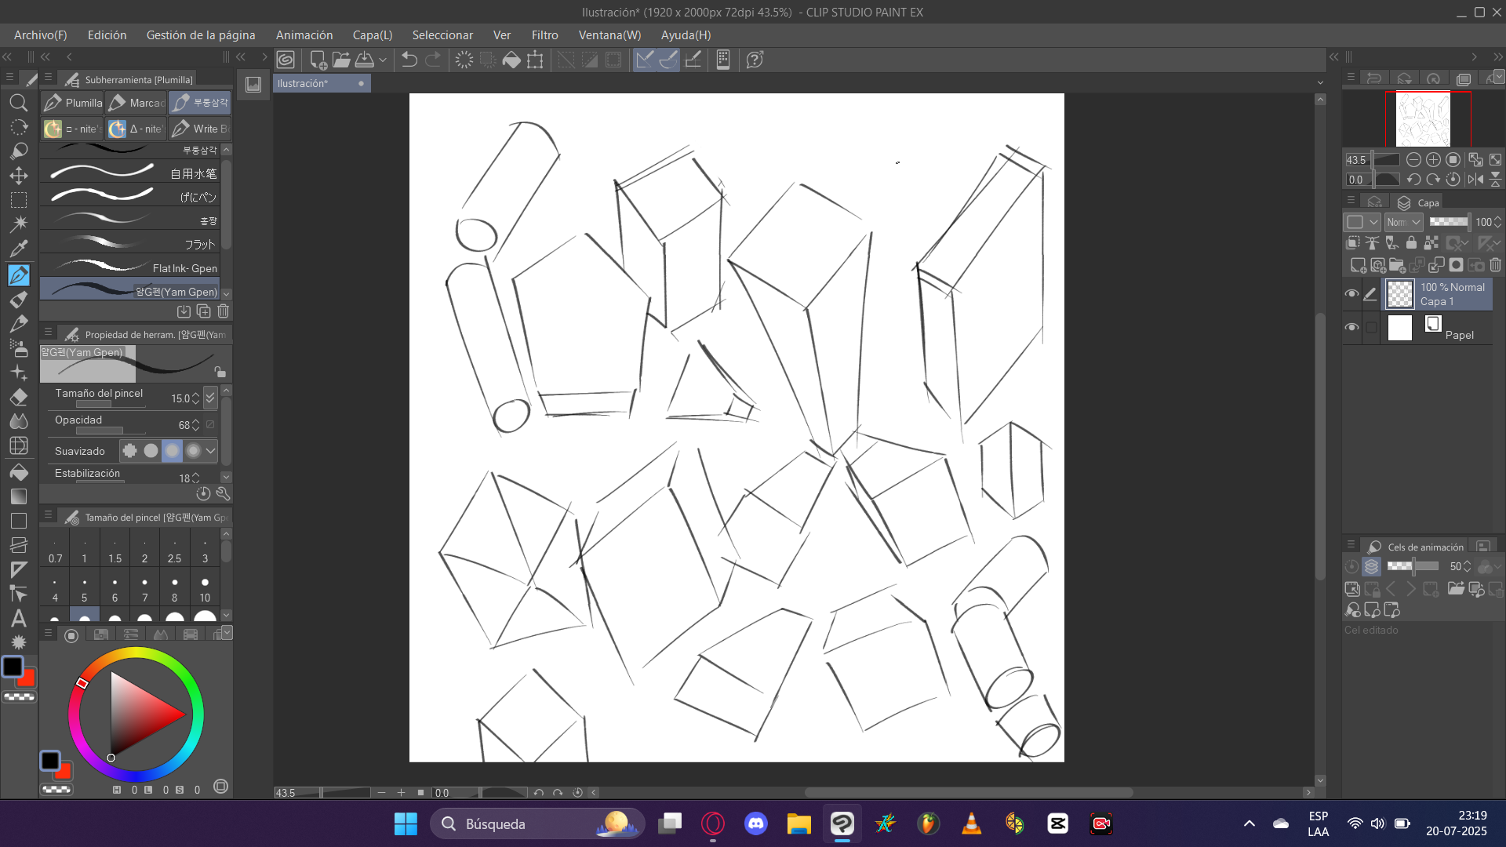Image resolution: width=1506 pixels, height=847 pixels.
Task: Toggle the strongest anti-aliasing option
Action: click(x=193, y=450)
